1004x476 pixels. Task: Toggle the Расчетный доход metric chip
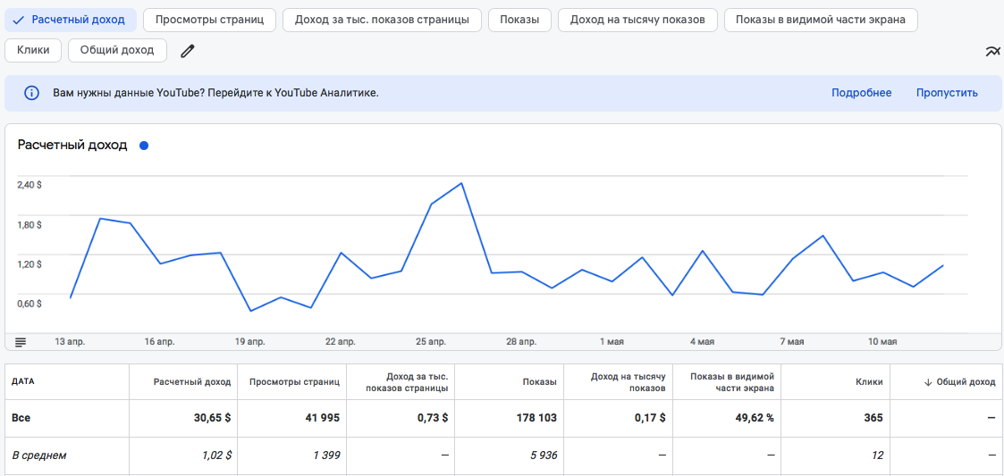click(70, 20)
